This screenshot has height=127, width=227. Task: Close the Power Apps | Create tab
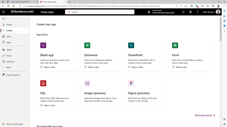click(65, 2)
